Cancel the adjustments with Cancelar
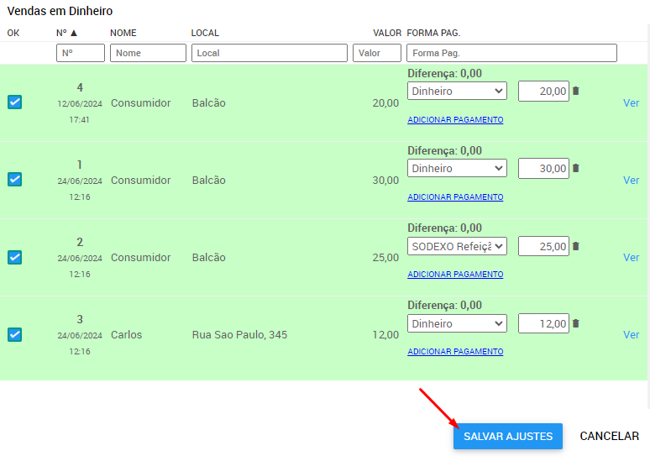 [x=609, y=436]
